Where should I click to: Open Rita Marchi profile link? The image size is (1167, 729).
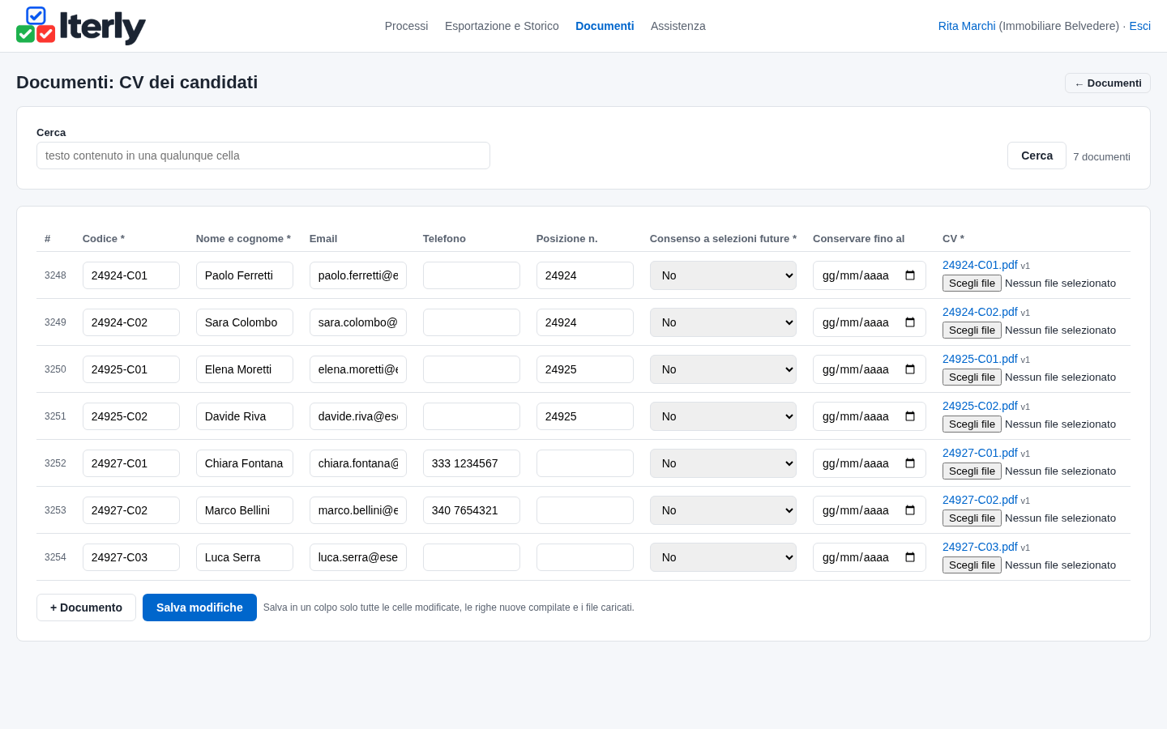pyautogui.click(x=967, y=26)
